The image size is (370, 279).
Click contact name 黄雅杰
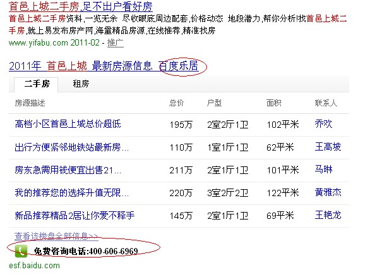click(328, 192)
